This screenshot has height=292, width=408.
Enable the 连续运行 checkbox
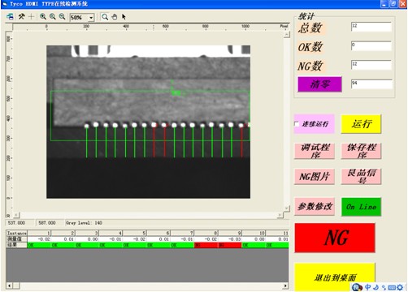pyautogui.click(x=297, y=124)
